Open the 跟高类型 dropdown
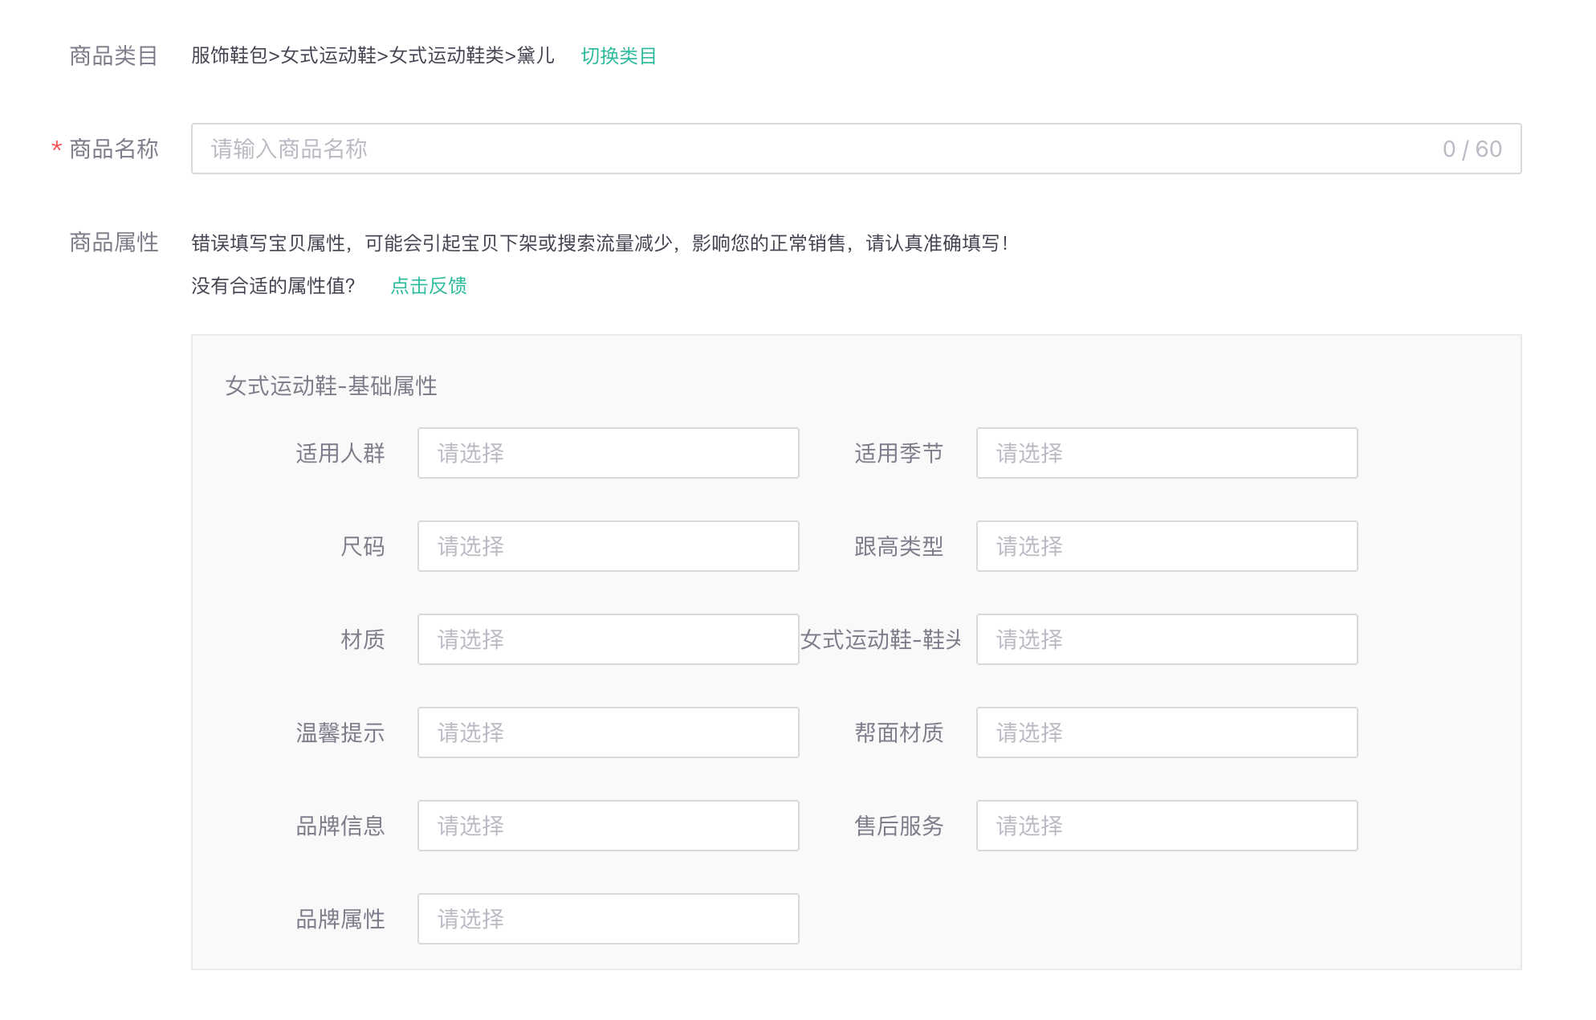Image resolution: width=1596 pixels, height=1020 pixels. [x=1166, y=546]
